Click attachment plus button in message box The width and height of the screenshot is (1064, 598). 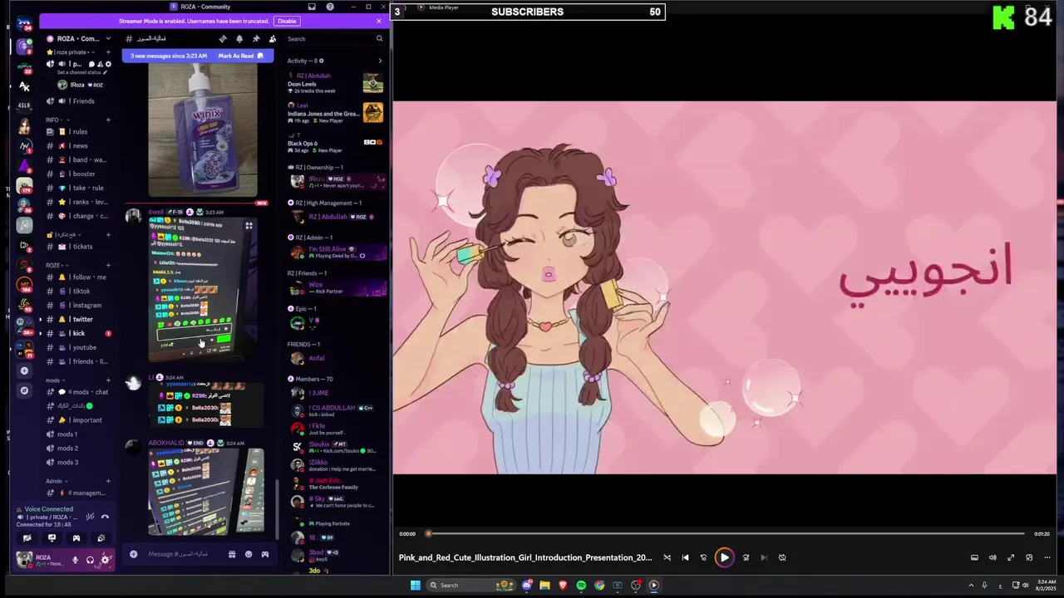point(133,554)
